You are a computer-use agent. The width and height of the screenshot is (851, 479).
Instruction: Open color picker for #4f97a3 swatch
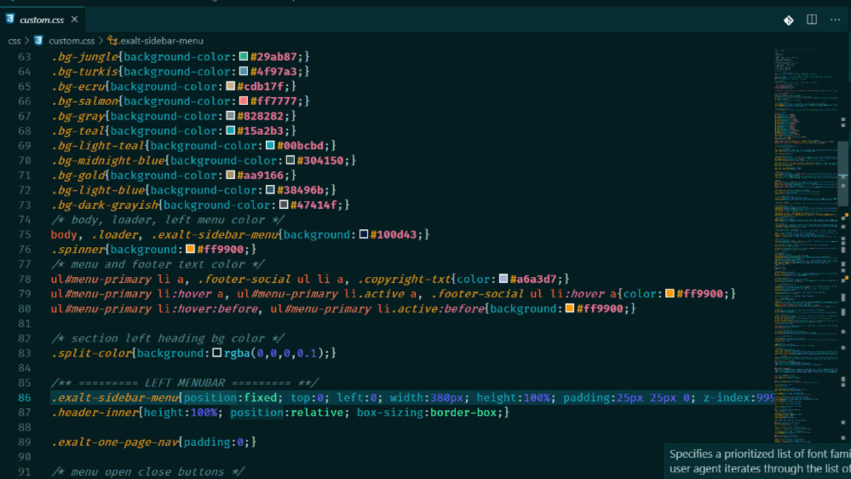[243, 71]
